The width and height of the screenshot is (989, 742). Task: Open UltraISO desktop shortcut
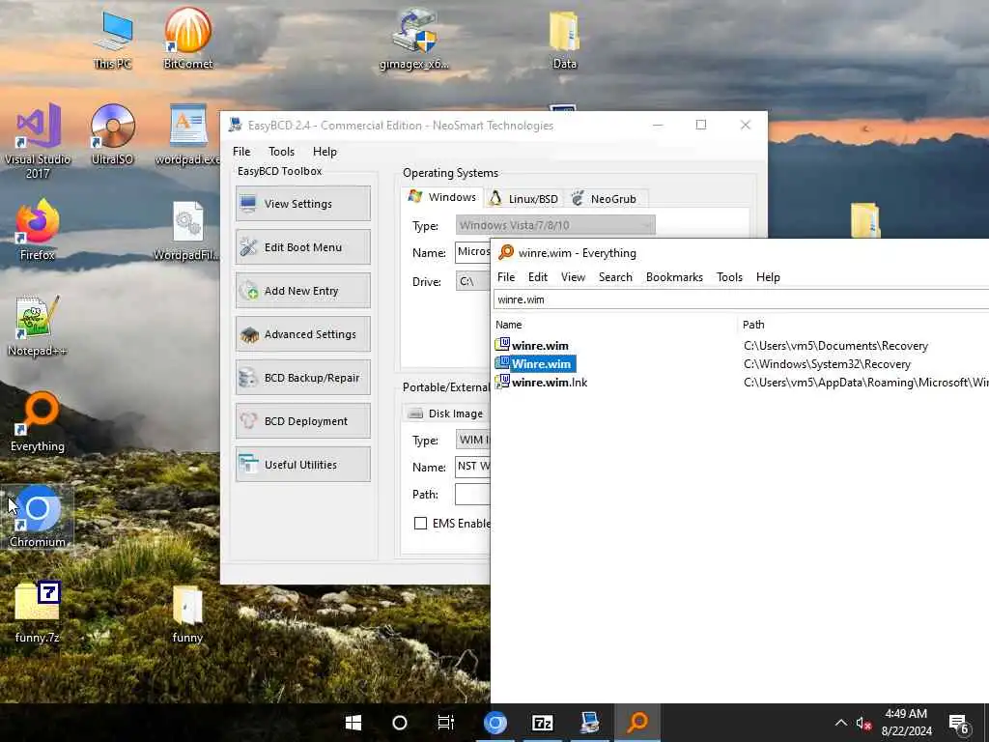coord(112,134)
